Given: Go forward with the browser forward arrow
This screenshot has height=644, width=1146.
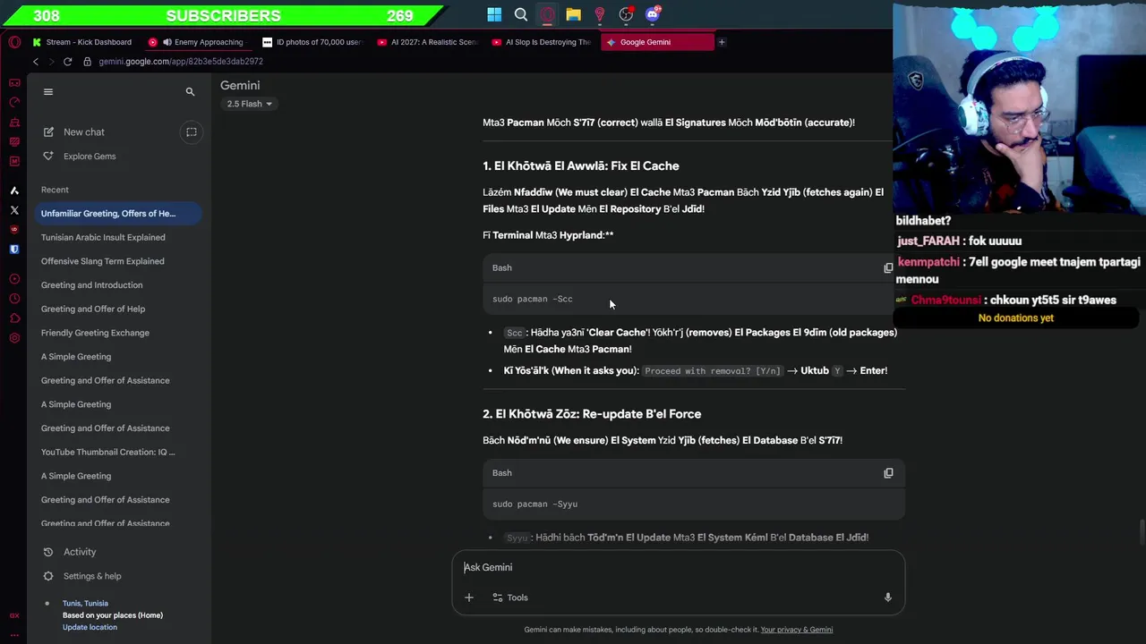Looking at the screenshot, I should [x=51, y=62].
